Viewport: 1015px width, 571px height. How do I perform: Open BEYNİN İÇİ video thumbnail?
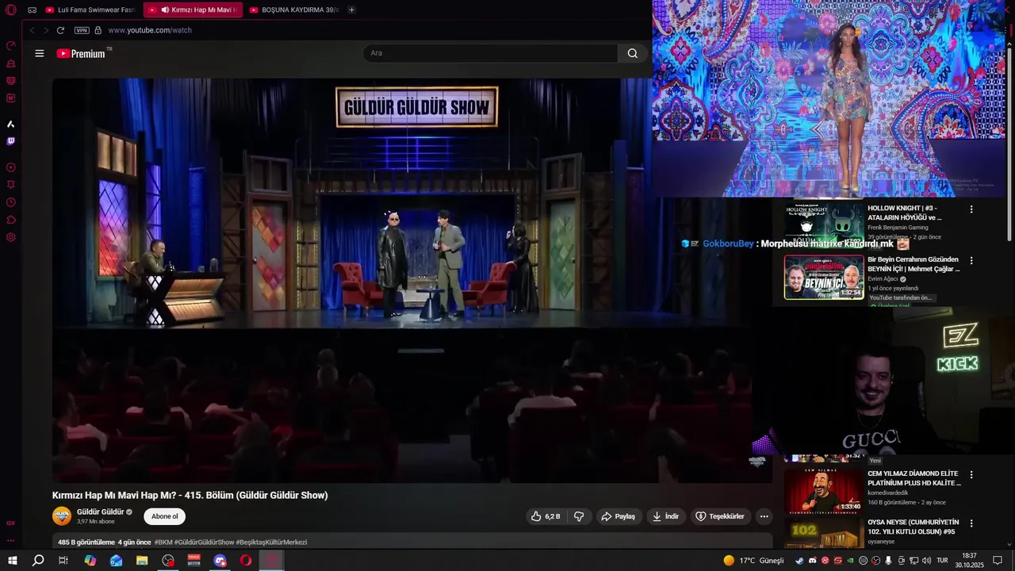pyautogui.click(x=824, y=277)
